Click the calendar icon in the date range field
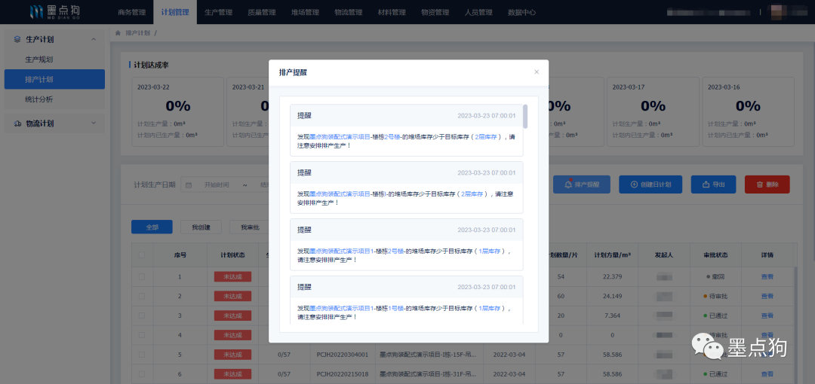 tap(188, 184)
